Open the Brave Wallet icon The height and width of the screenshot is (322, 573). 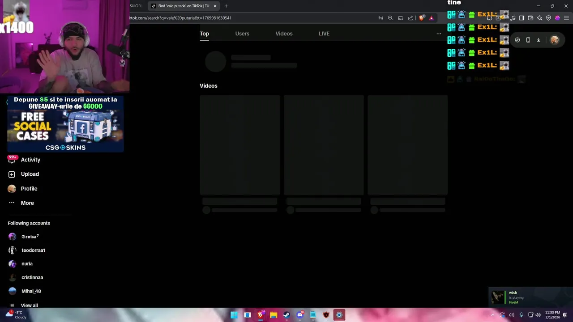[530, 18]
